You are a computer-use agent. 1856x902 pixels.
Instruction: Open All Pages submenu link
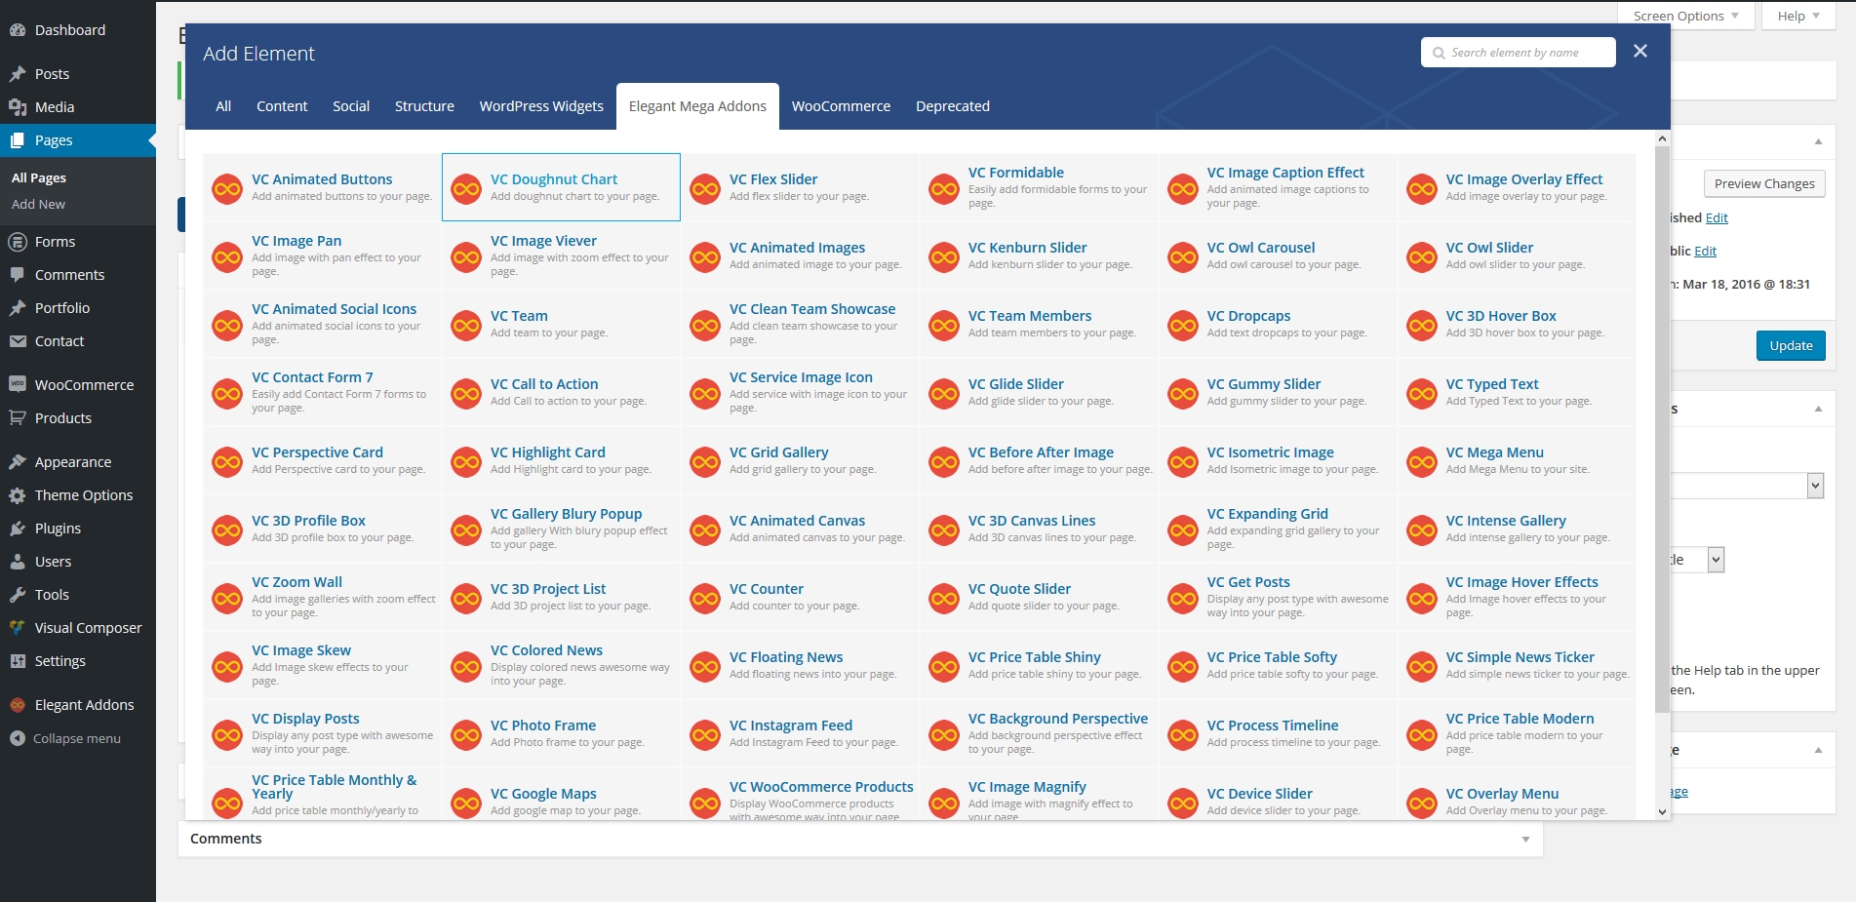pos(39,177)
